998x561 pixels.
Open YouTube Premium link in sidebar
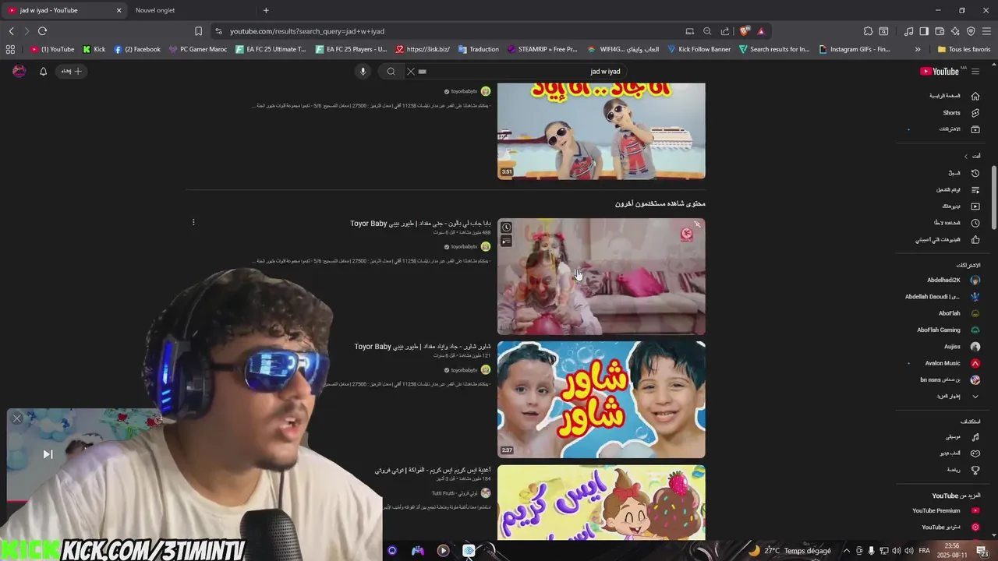pos(946,510)
